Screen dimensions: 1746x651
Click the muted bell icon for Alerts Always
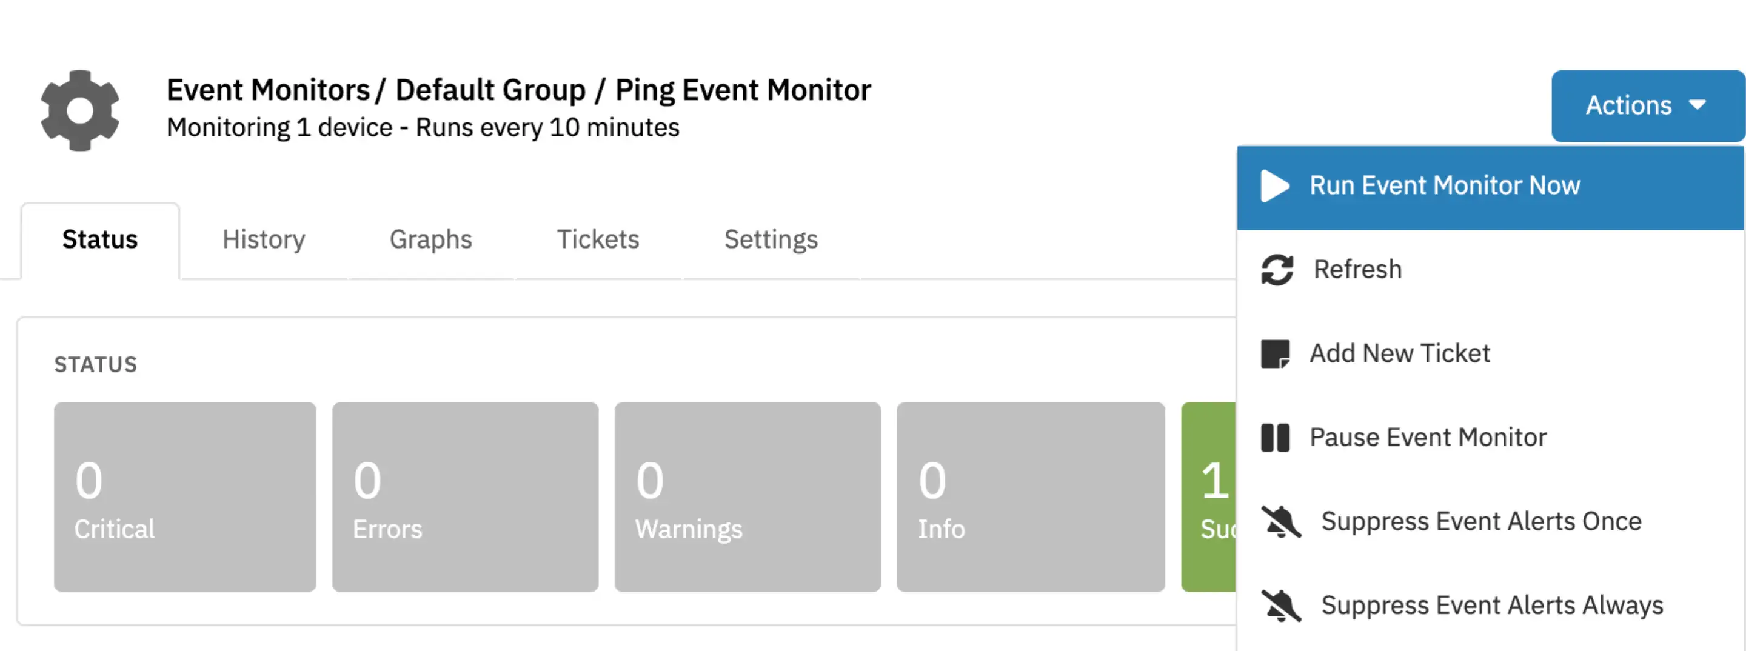pyautogui.click(x=1280, y=606)
